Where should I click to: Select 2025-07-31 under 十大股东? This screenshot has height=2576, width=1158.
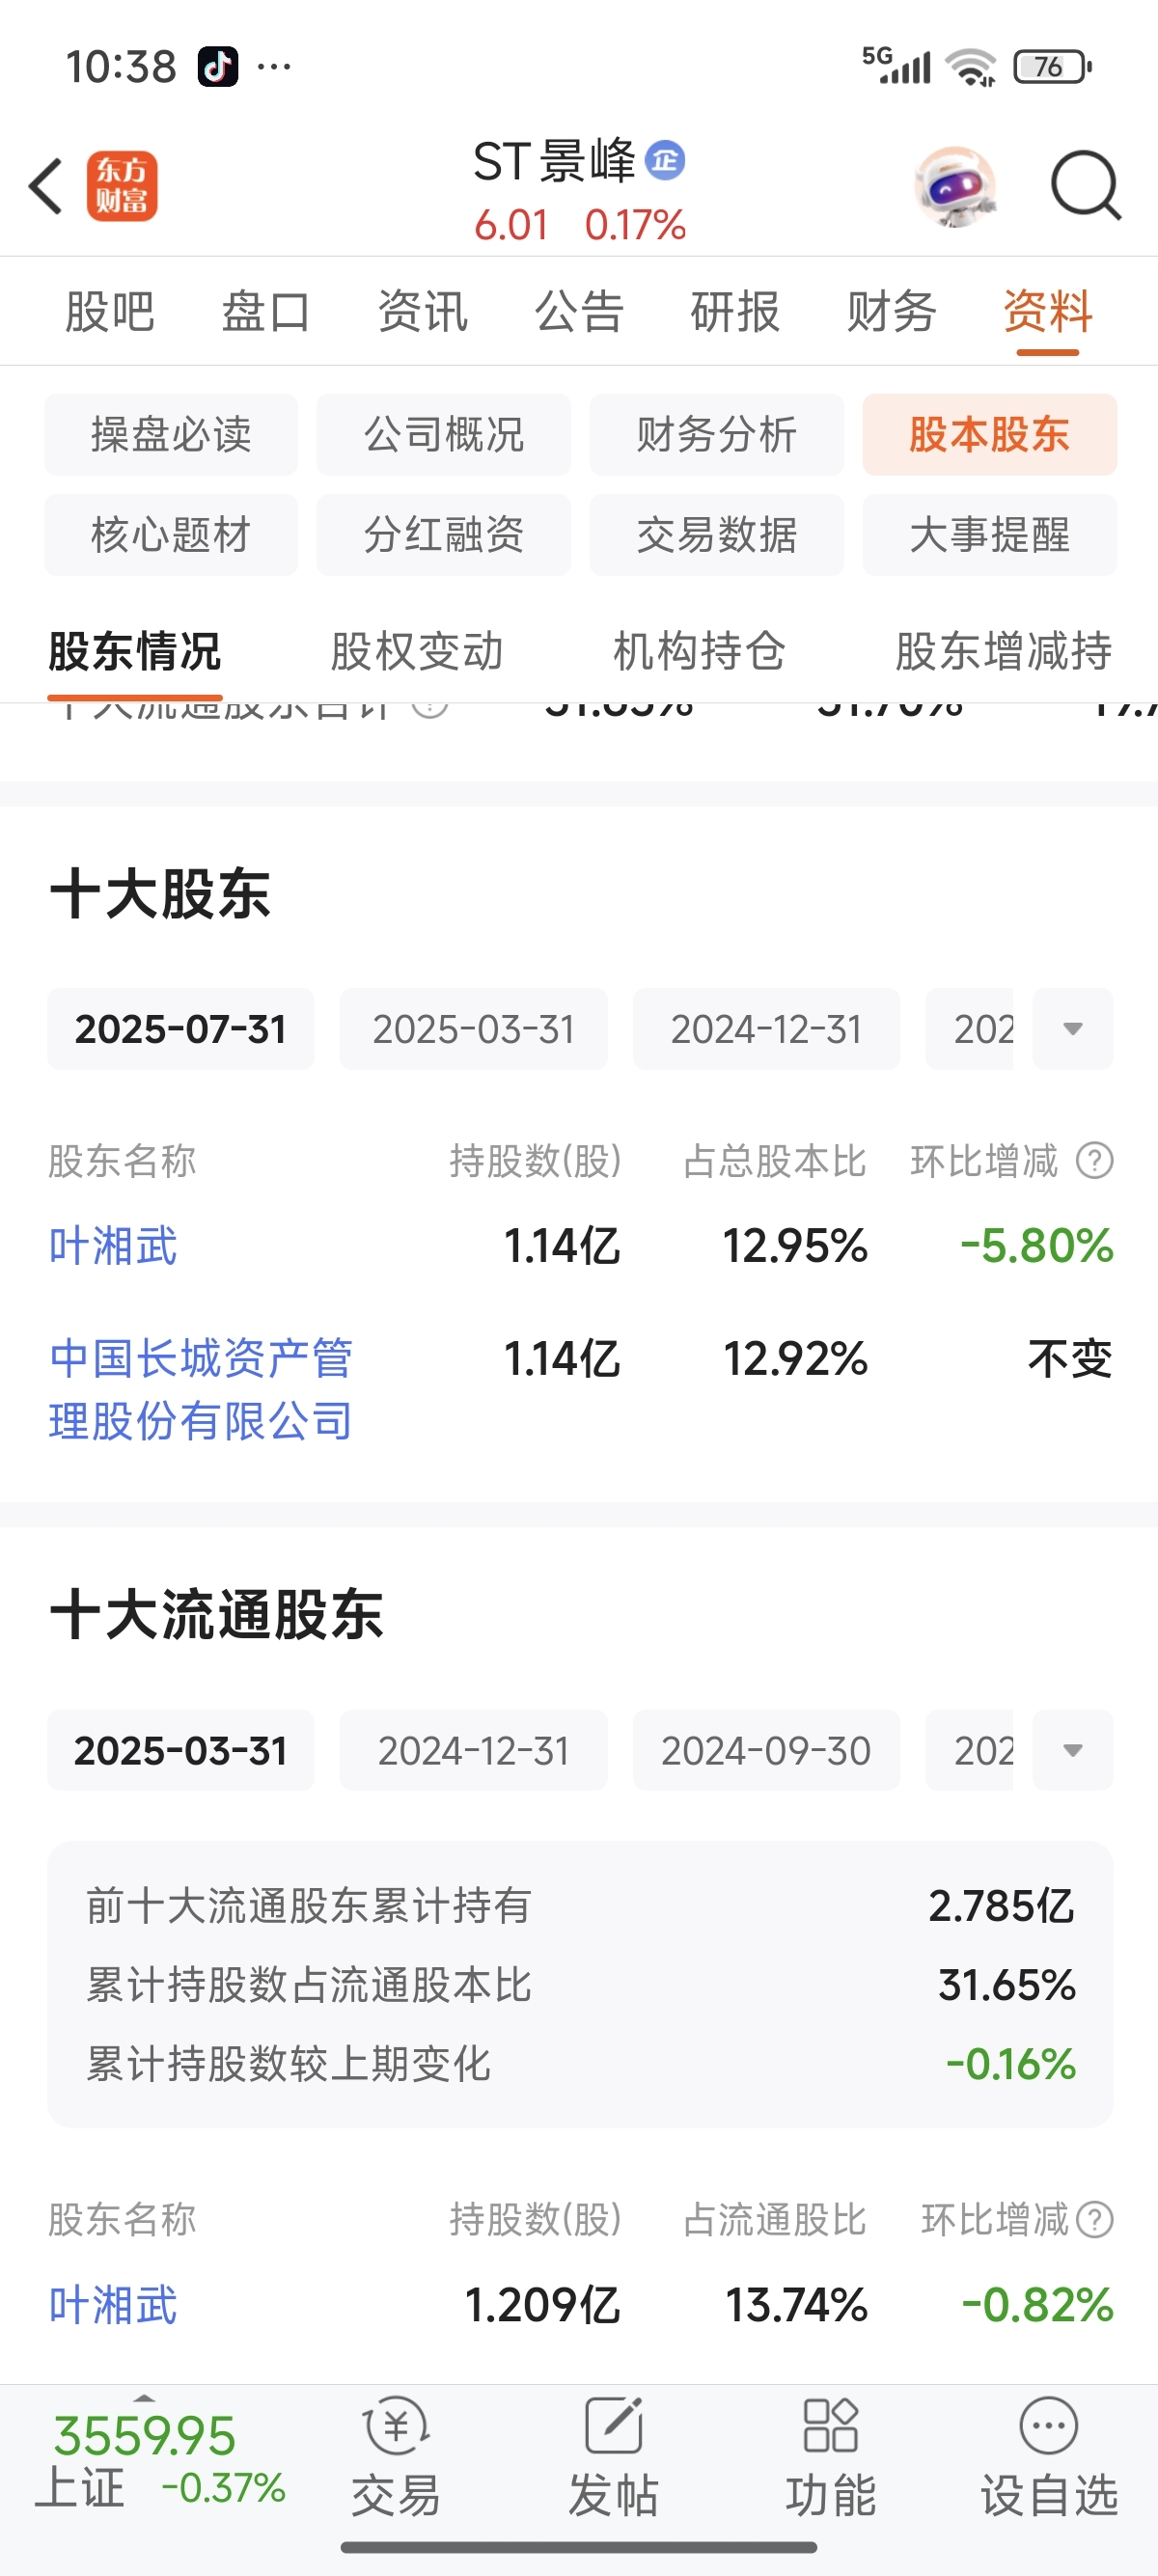[x=181, y=1029]
